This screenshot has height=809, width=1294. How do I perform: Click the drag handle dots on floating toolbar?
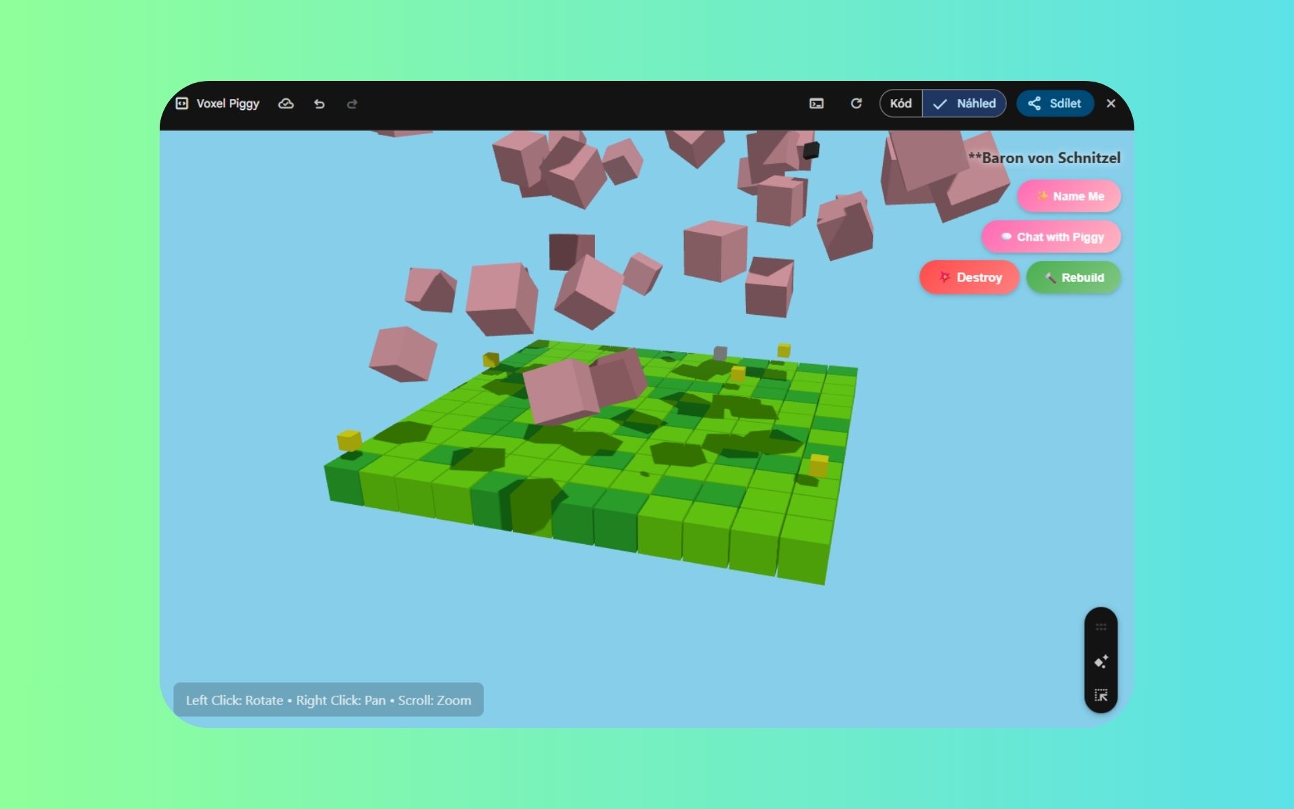click(1101, 627)
